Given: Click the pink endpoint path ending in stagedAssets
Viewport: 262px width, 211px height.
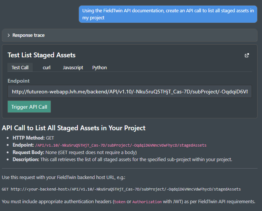Looking at the screenshot, I should point(121,145).
